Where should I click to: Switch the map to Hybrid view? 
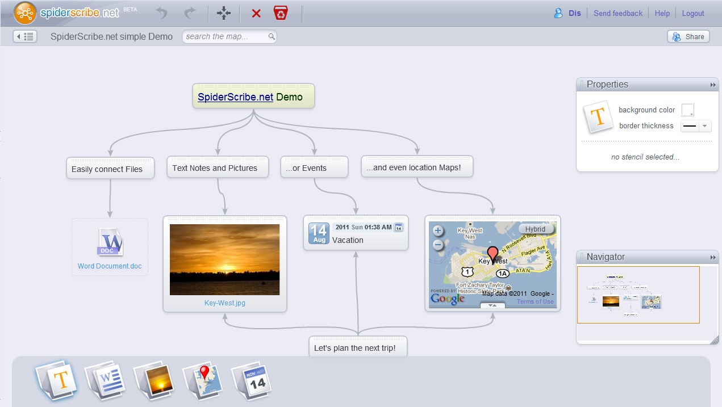tap(535, 229)
